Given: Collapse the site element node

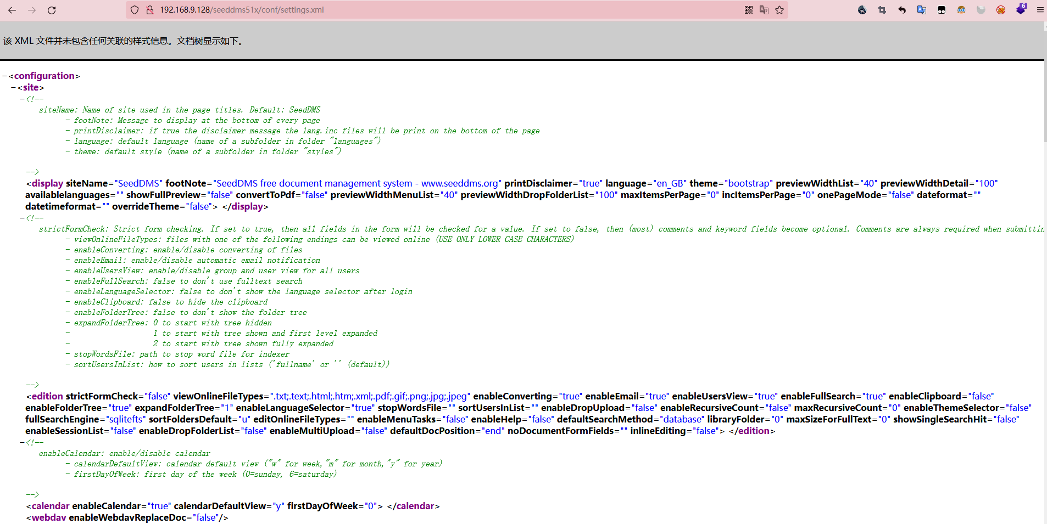Looking at the screenshot, I should [13, 87].
